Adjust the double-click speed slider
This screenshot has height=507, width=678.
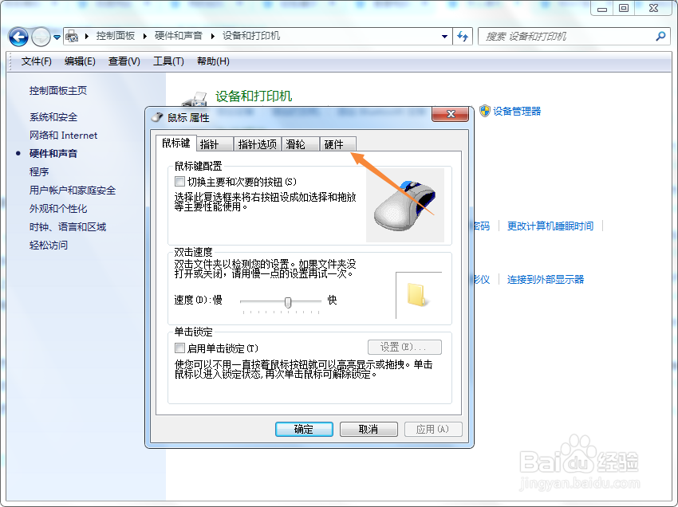pos(287,302)
